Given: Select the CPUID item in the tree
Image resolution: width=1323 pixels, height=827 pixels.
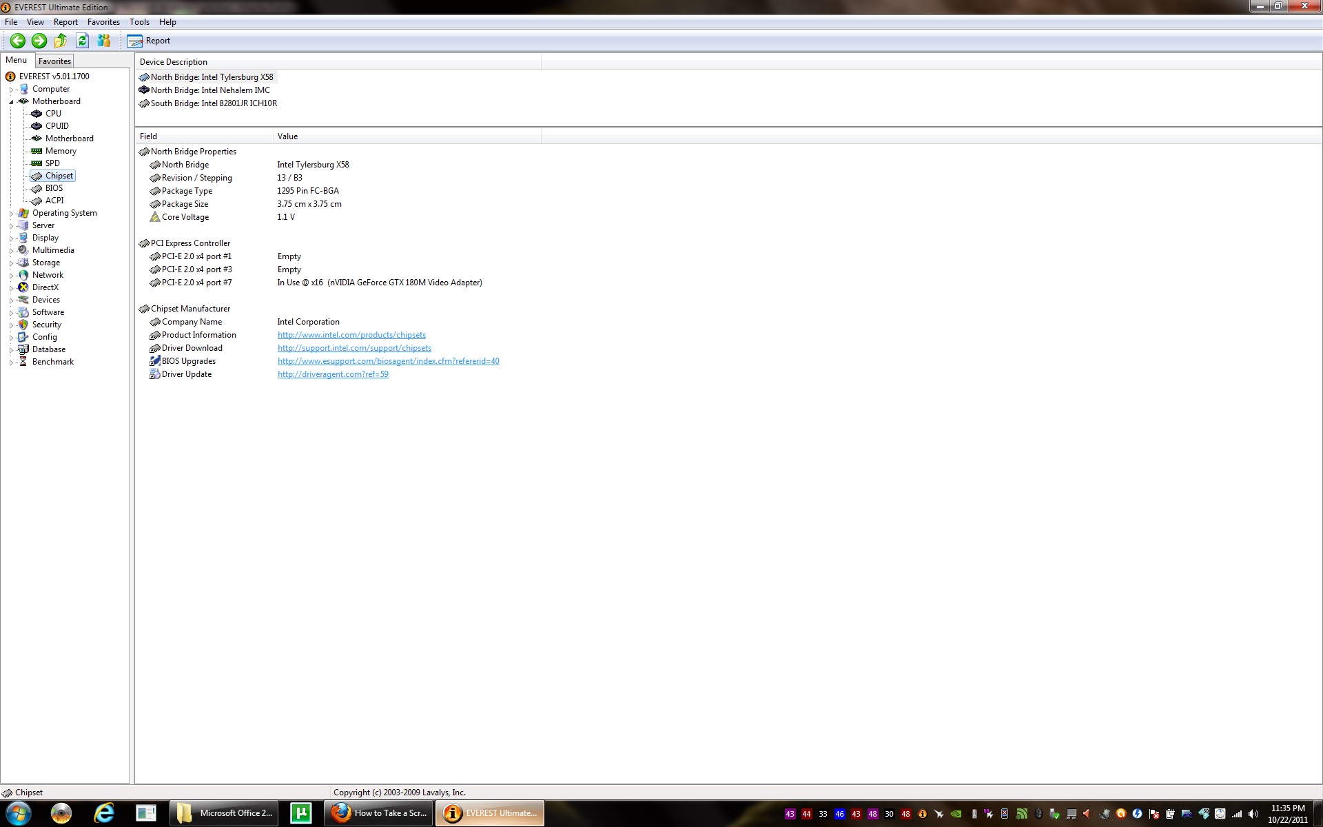Looking at the screenshot, I should [x=57, y=126].
